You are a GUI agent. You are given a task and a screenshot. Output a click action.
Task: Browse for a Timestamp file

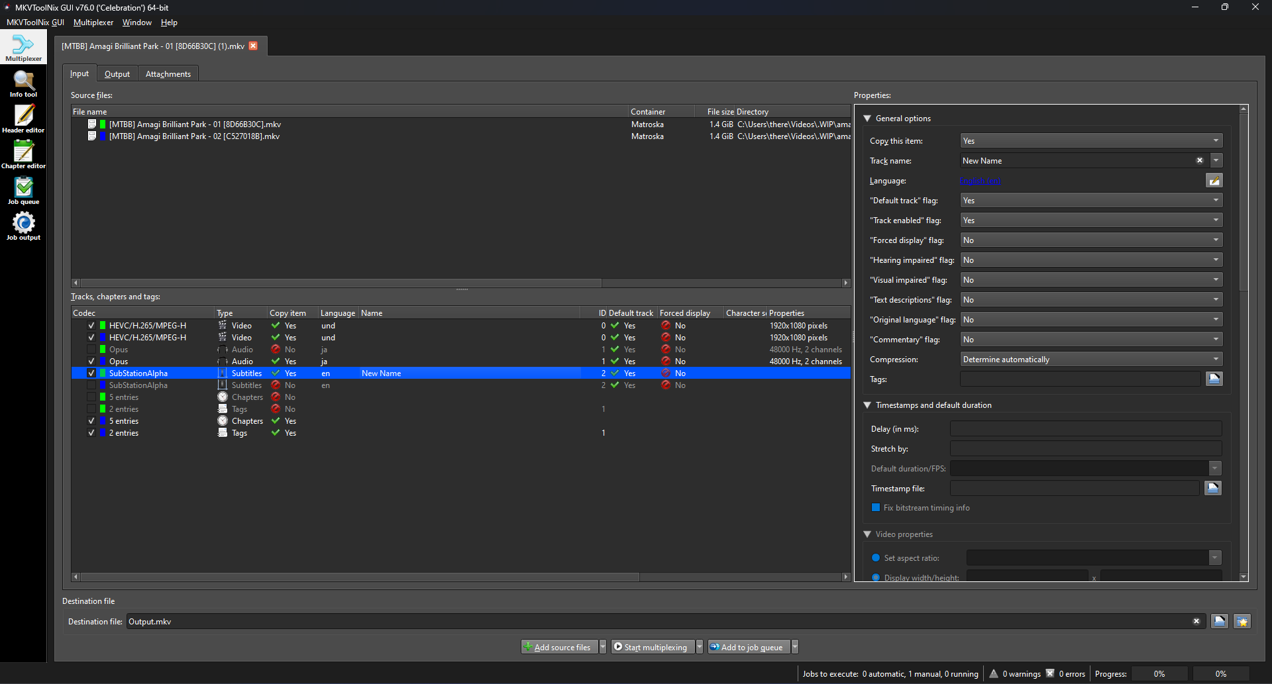click(1213, 488)
